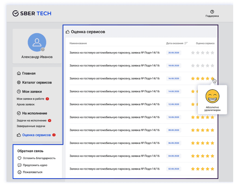Select Оценка сервисов in sidebar
This screenshot has width=240, height=188.
point(36,135)
